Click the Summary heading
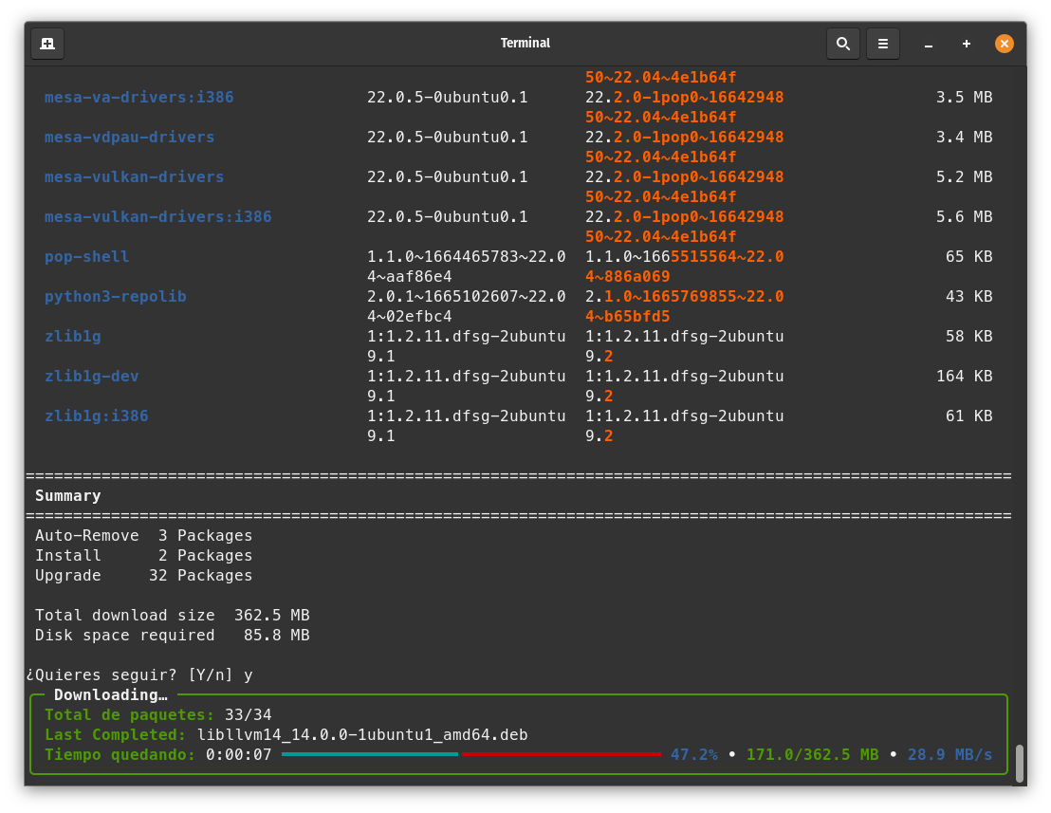Viewport: 1051px width, 813px height. 67,496
